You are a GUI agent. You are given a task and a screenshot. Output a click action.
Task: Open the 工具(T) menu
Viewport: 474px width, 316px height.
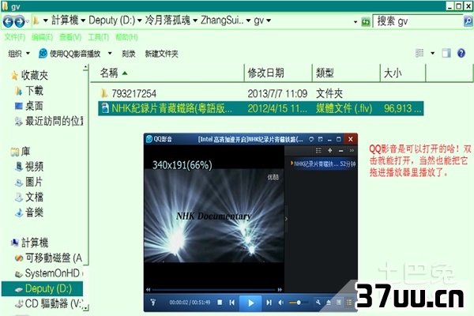tap(98, 37)
